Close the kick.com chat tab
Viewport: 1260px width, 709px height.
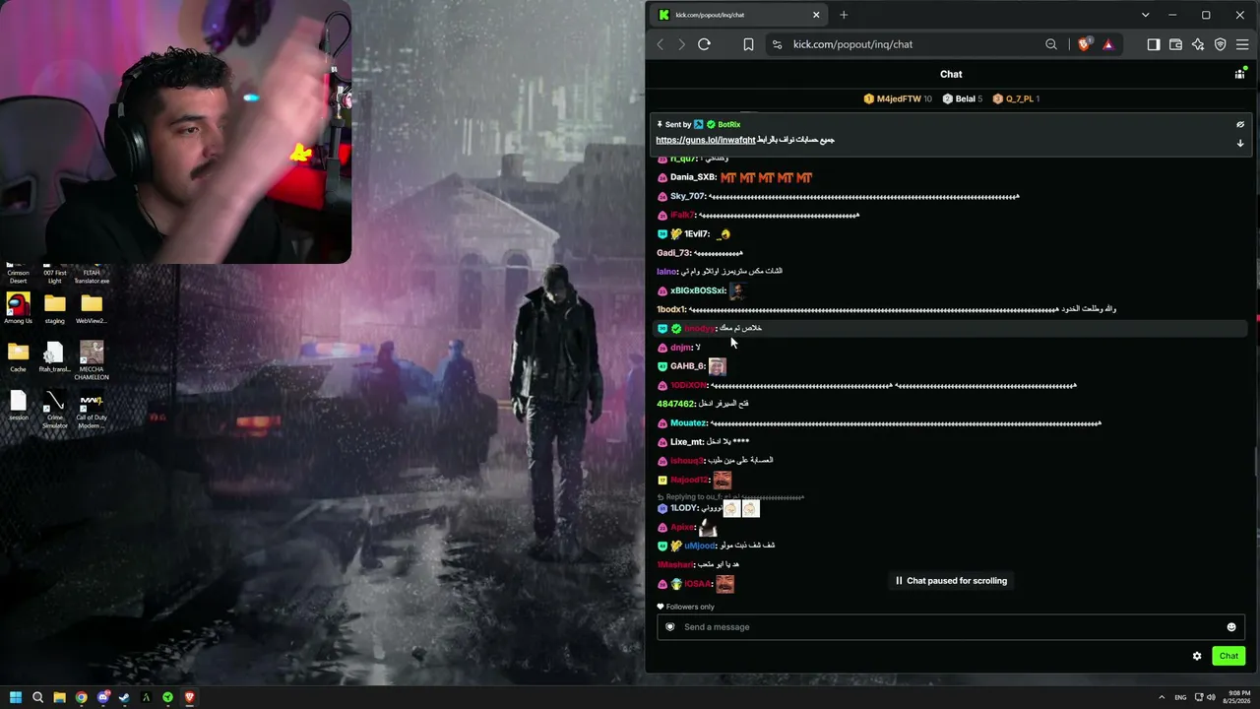[x=816, y=15]
